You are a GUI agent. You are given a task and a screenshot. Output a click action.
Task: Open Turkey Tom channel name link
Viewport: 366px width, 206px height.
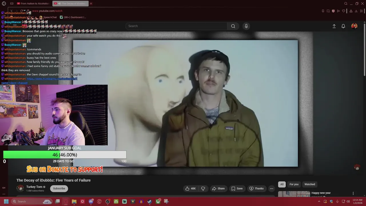pos(34,187)
